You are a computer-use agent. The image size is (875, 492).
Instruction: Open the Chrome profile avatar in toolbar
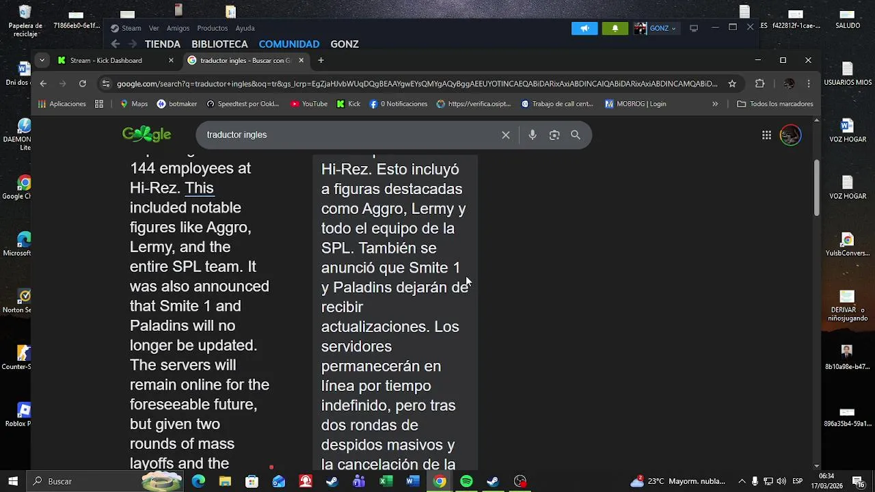point(789,83)
